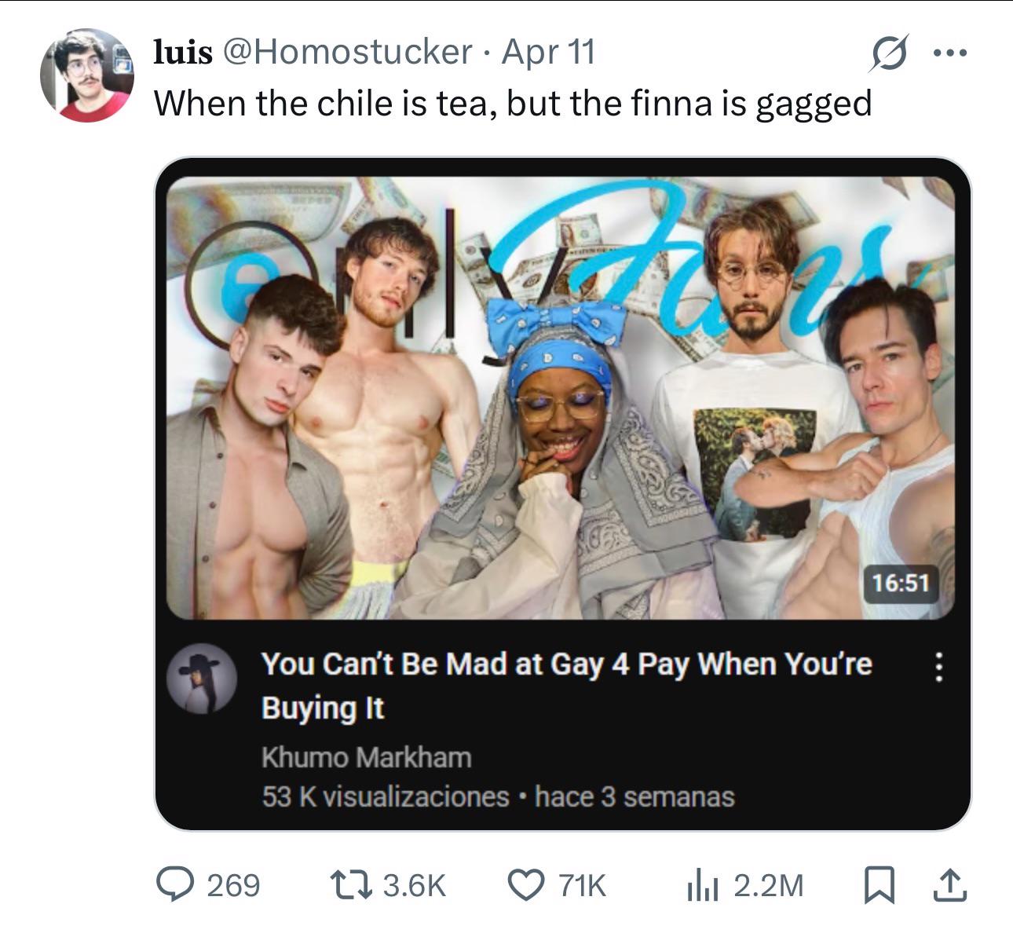
Task: Like the tweet with the heart icon
Action: (528, 884)
